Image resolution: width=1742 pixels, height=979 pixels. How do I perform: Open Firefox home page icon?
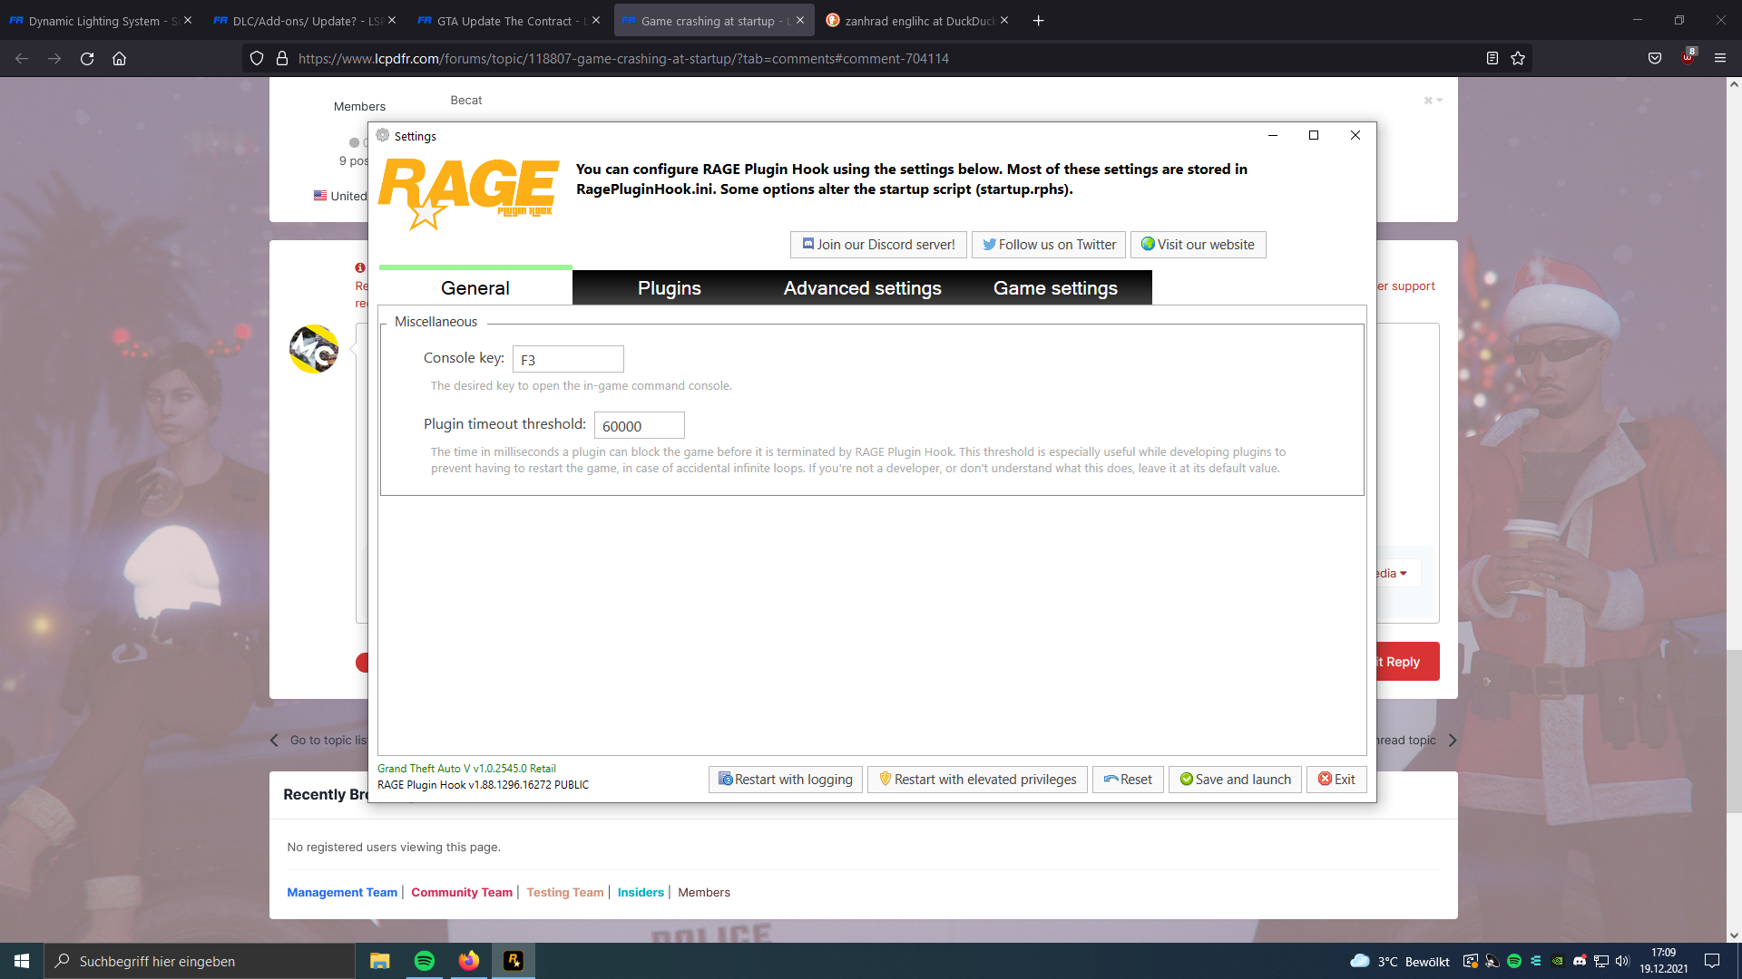[119, 58]
